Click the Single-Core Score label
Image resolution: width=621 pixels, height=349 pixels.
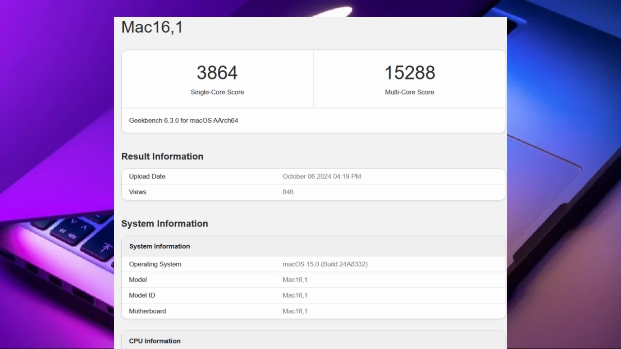[217, 92]
